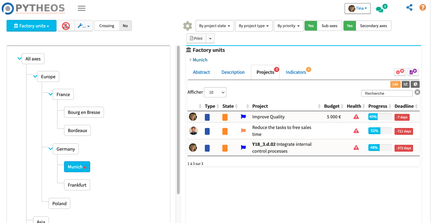
Task: Toggle the Crossing switch
Action: point(113,26)
